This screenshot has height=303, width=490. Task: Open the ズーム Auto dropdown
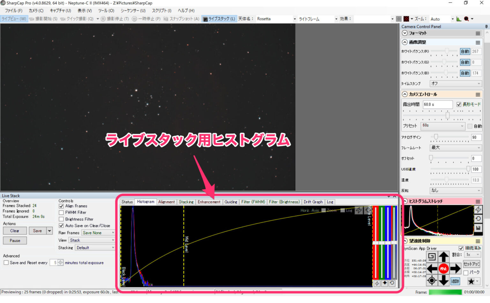click(x=442, y=19)
